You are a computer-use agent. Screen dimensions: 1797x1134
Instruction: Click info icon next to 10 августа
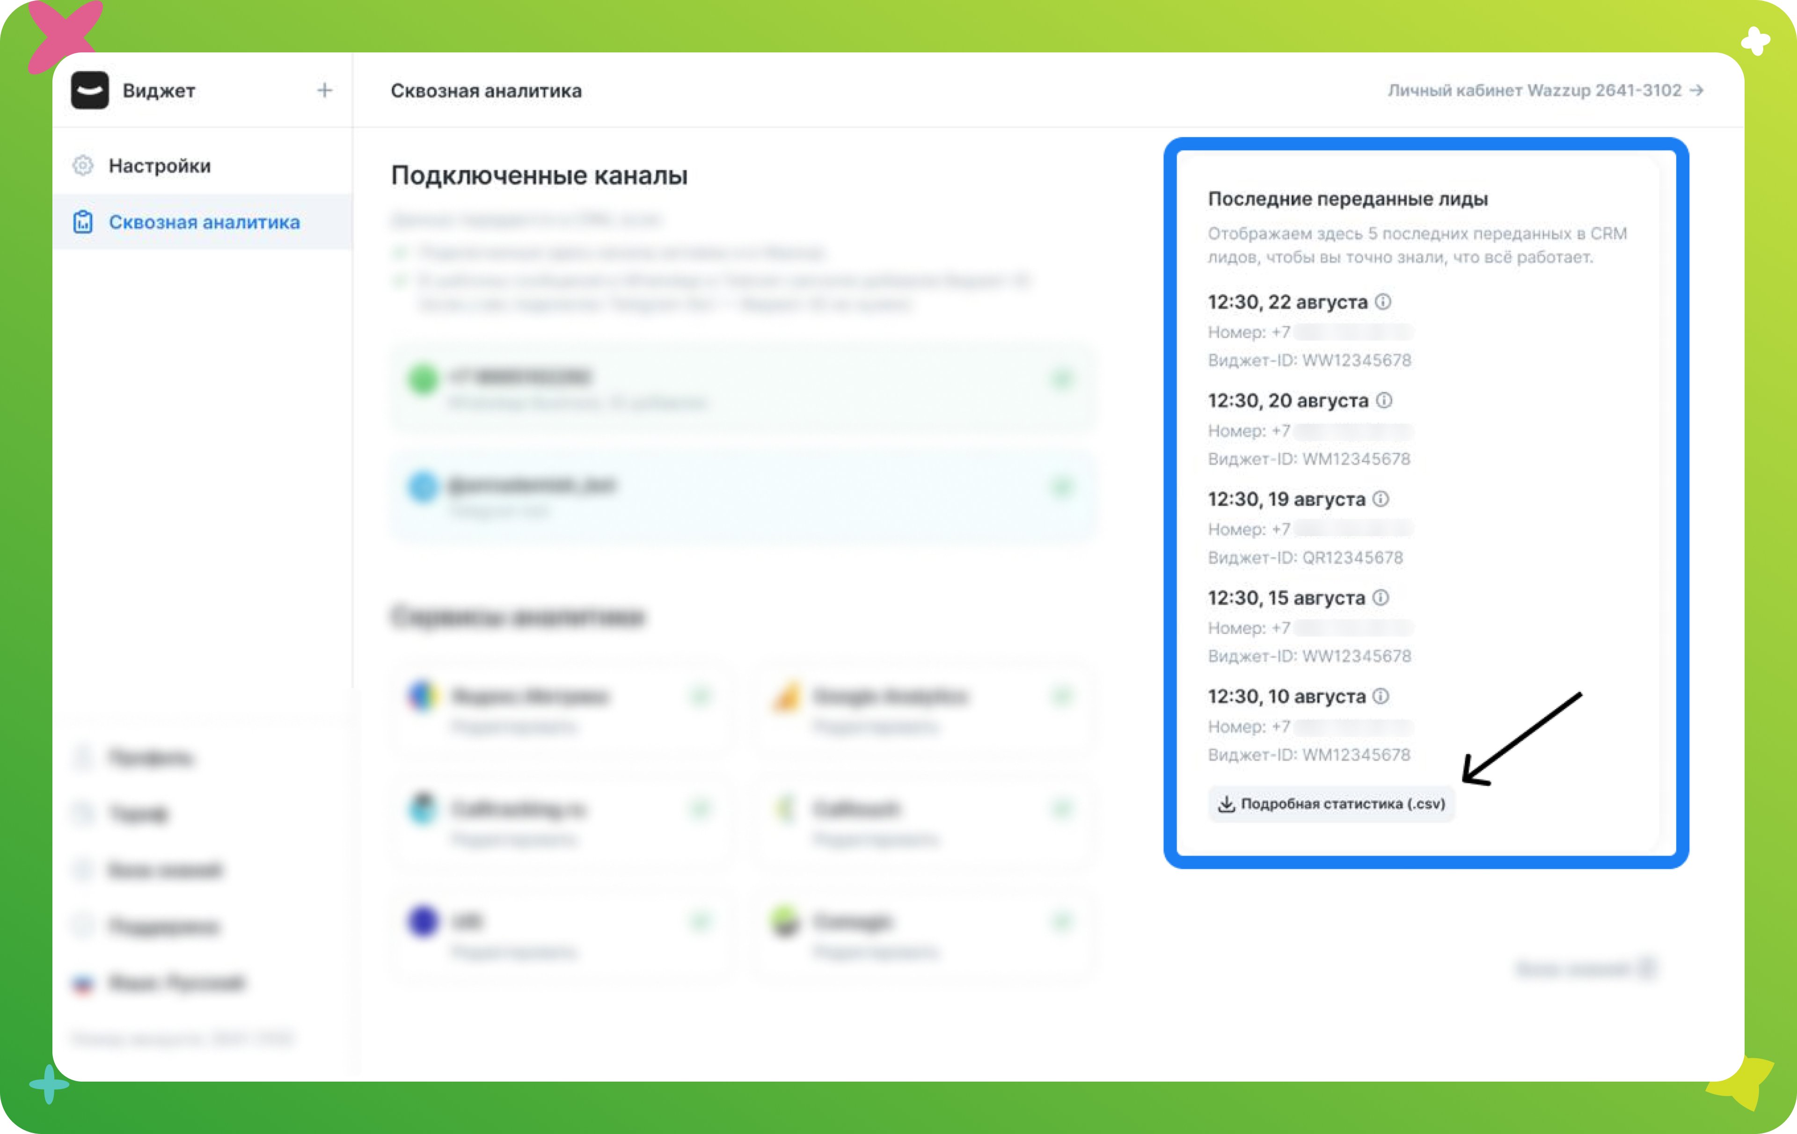[1381, 695]
